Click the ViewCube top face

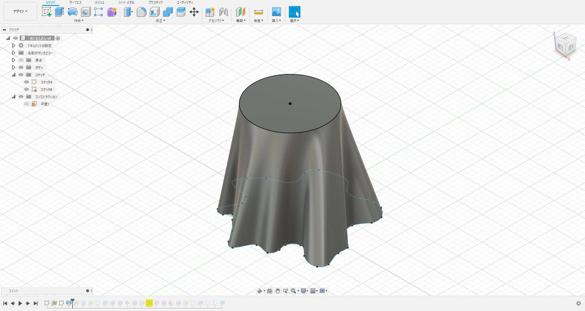click(566, 38)
